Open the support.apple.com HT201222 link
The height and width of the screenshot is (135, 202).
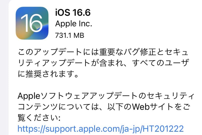tap(100, 128)
